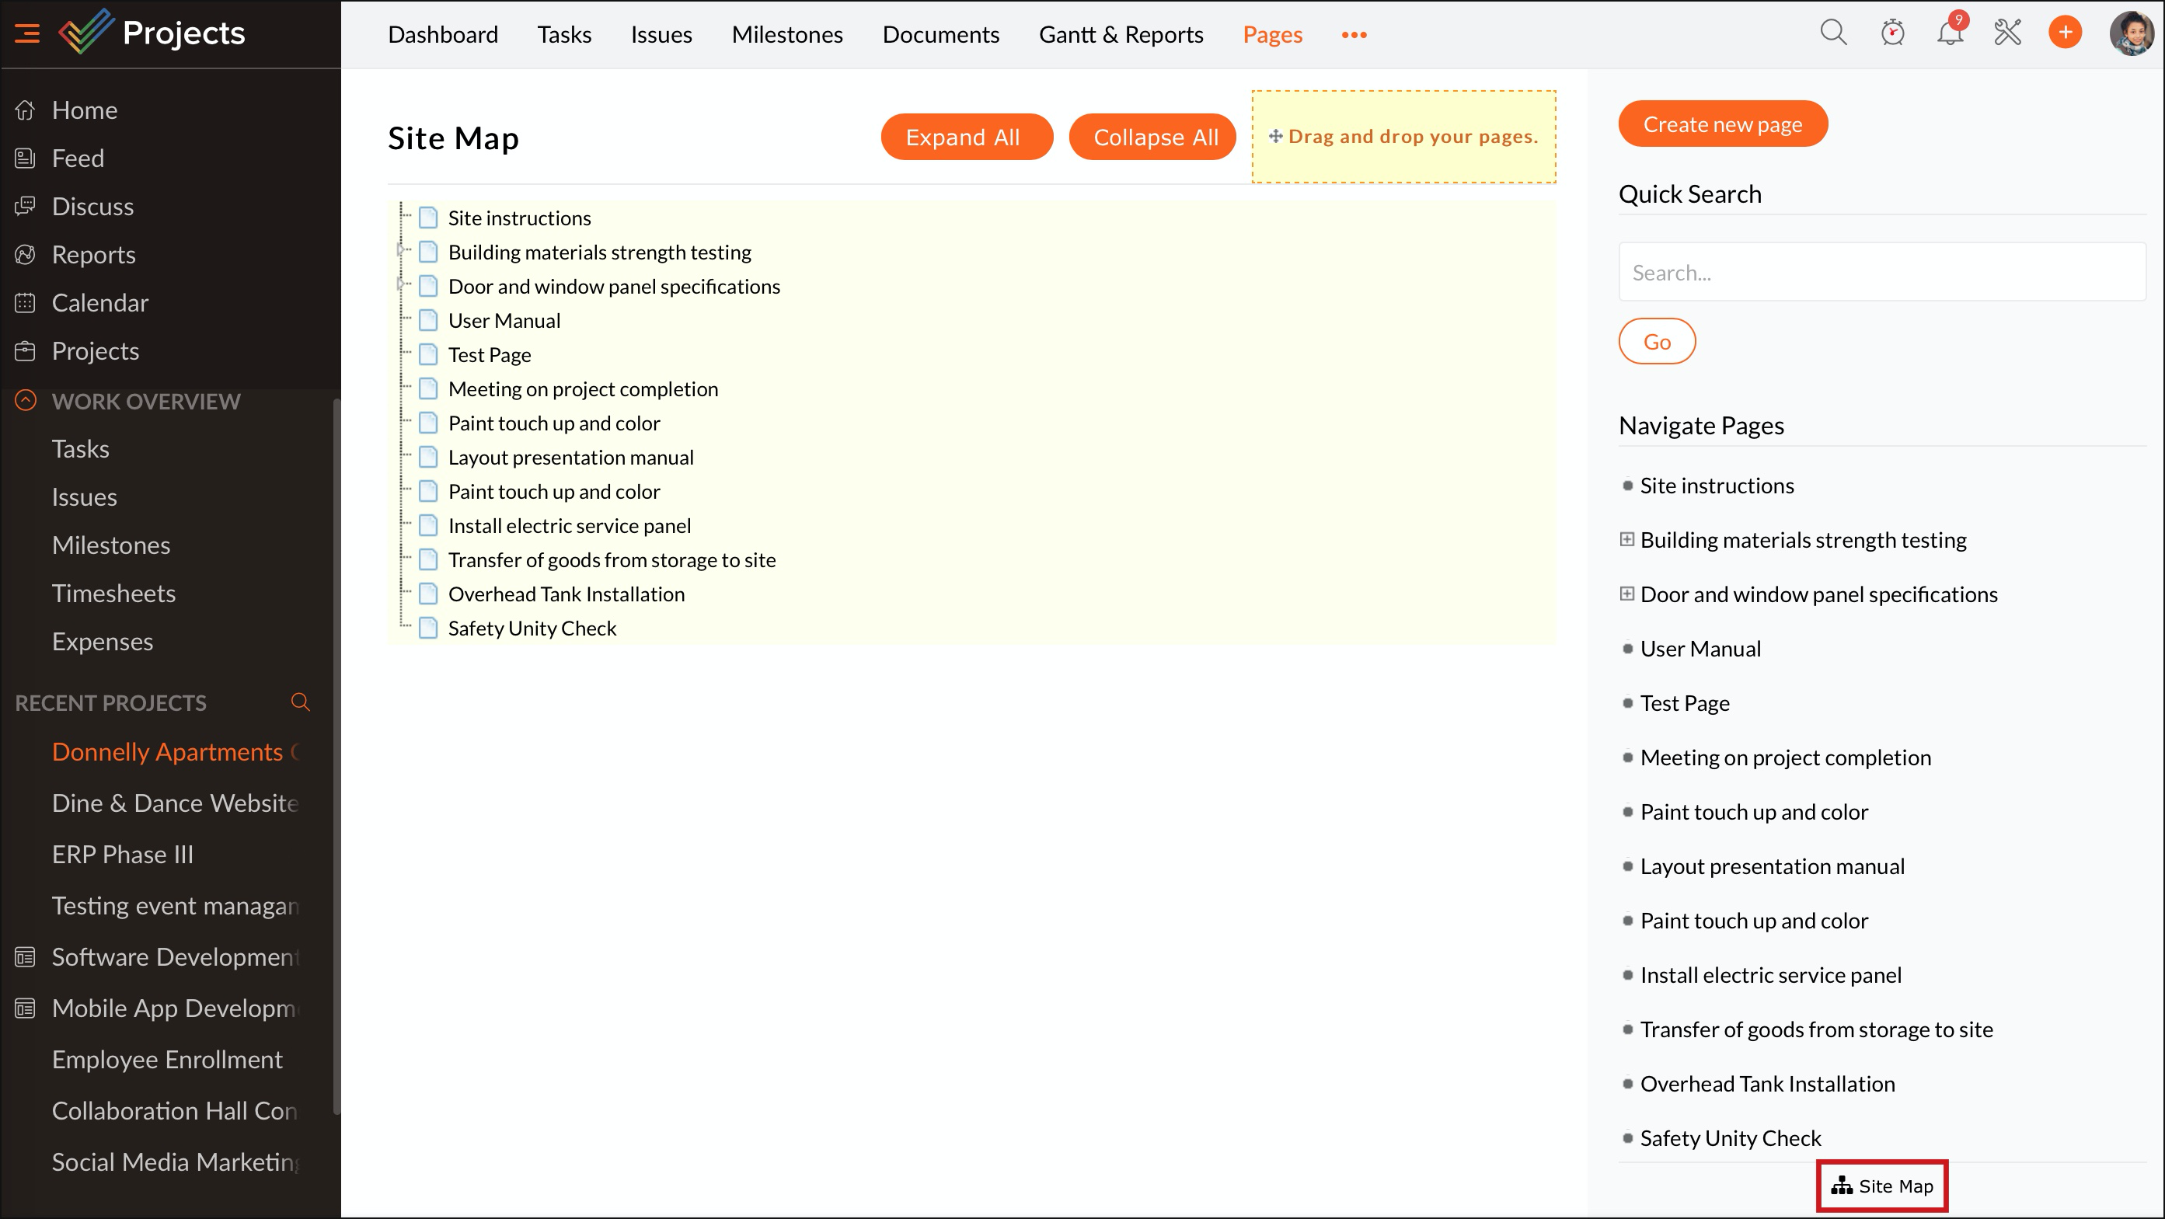Screen dimensions: 2165x1219
Task: Switch to Gantt & Reports tab
Action: click(x=1121, y=34)
